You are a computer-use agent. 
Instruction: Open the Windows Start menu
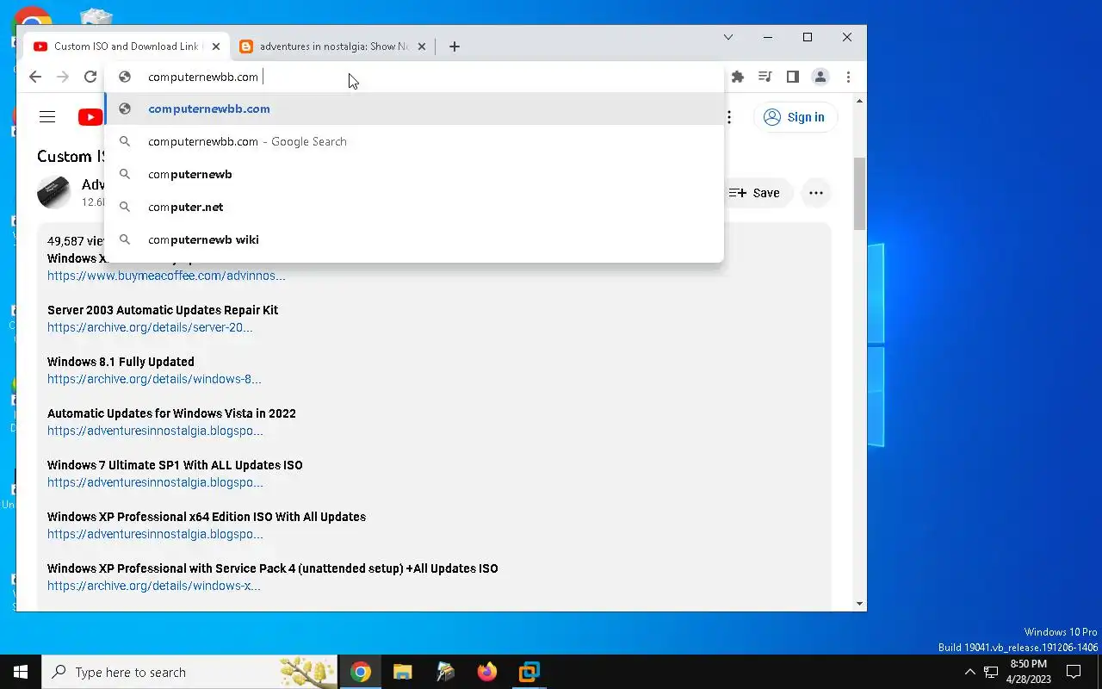point(21,672)
